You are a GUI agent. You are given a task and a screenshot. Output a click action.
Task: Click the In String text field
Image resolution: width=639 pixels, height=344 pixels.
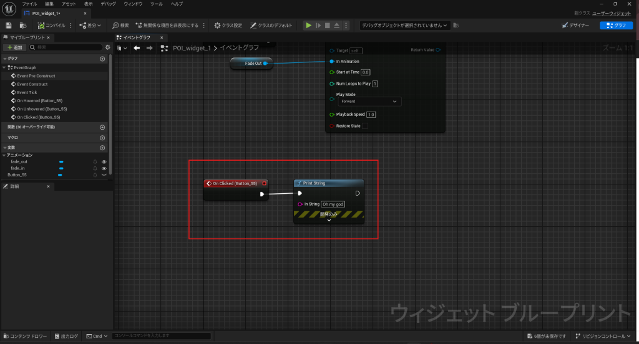click(x=333, y=204)
